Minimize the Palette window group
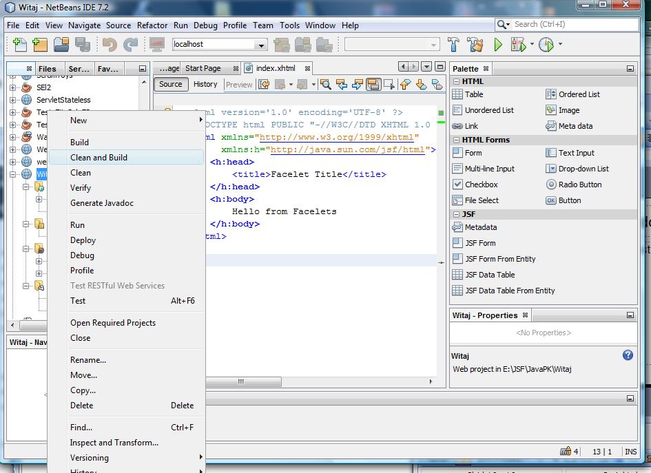The image size is (651, 473). point(630,68)
